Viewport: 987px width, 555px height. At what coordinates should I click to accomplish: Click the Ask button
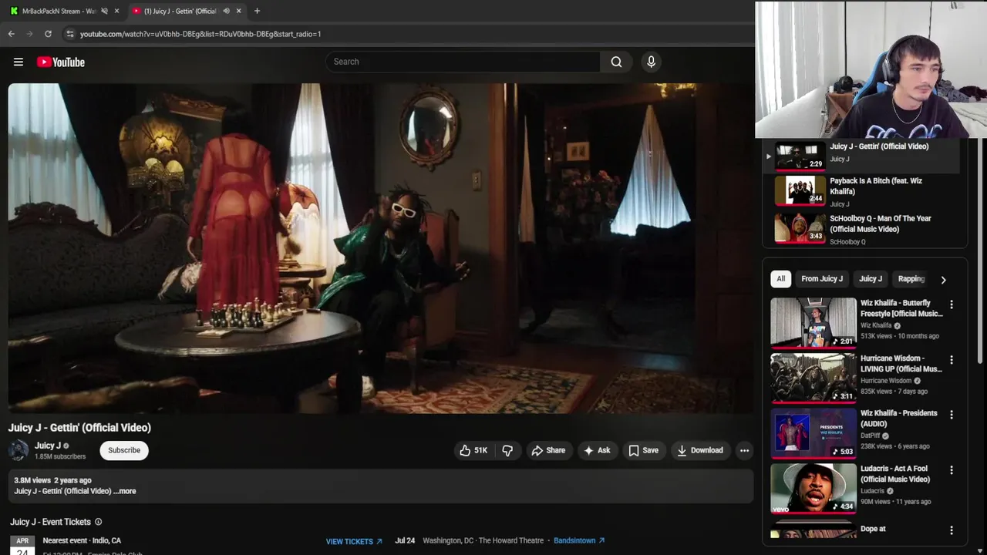click(x=597, y=450)
